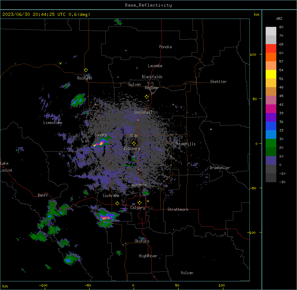The image size is (297, 290).
Task: Click the Didsbury label
Action: (132, 148)
